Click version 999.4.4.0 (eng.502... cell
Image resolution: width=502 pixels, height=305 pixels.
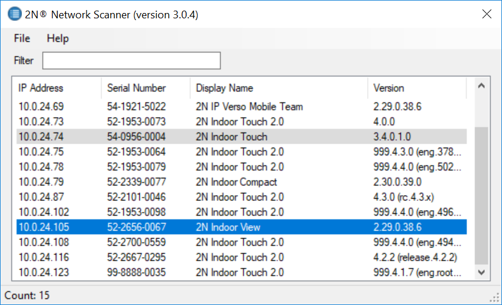(x=417, y=167)
